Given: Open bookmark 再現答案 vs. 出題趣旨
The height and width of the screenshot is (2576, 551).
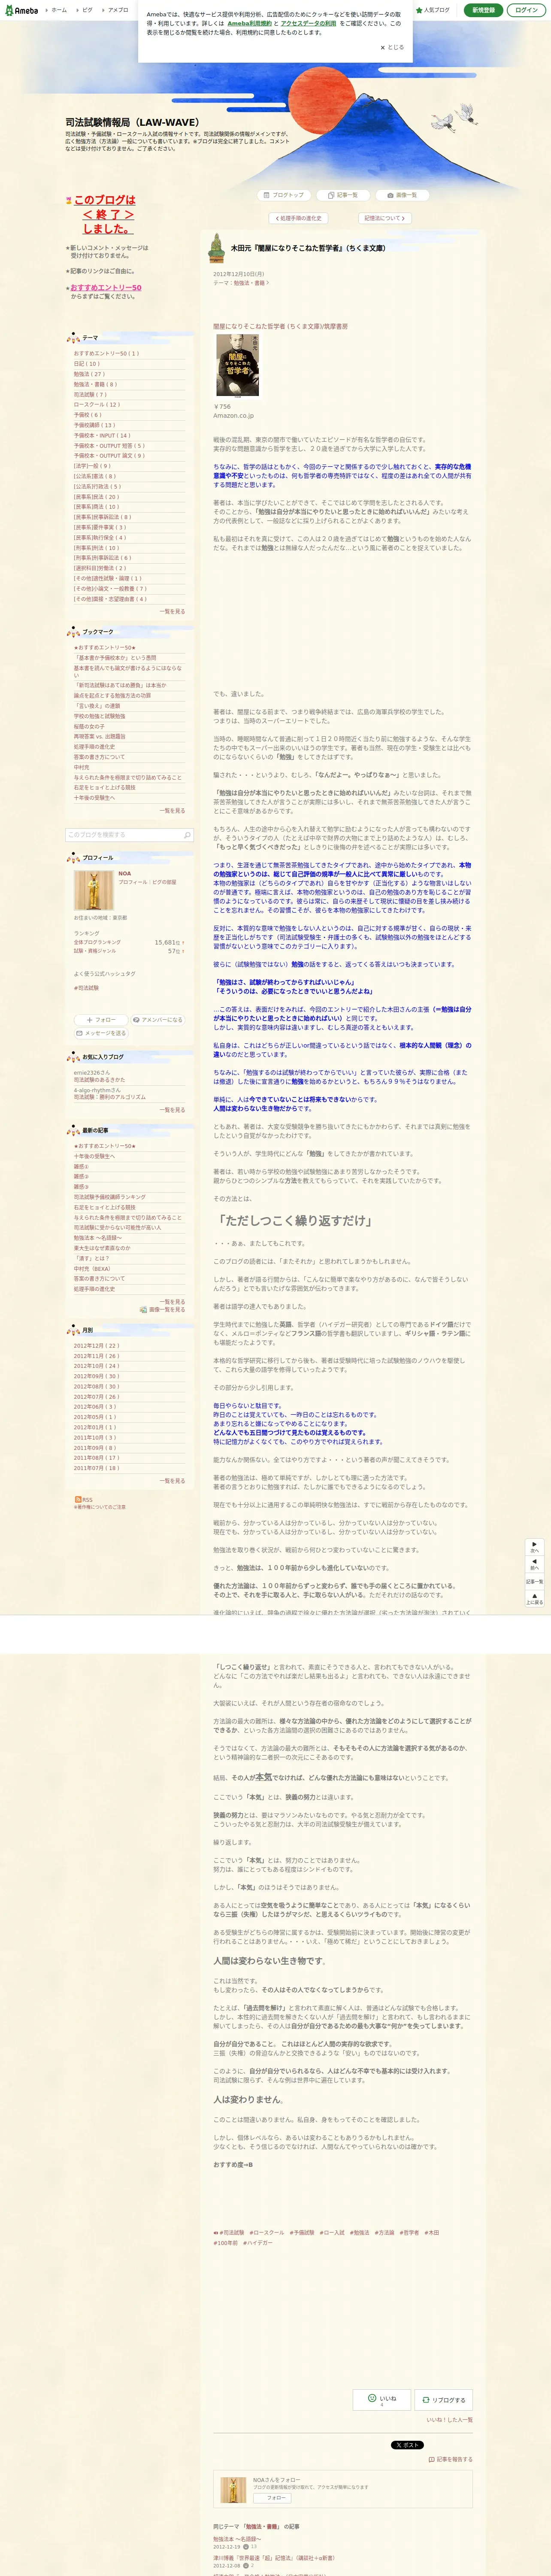Looking at the screenshot, I should click(x=99, y=737).
